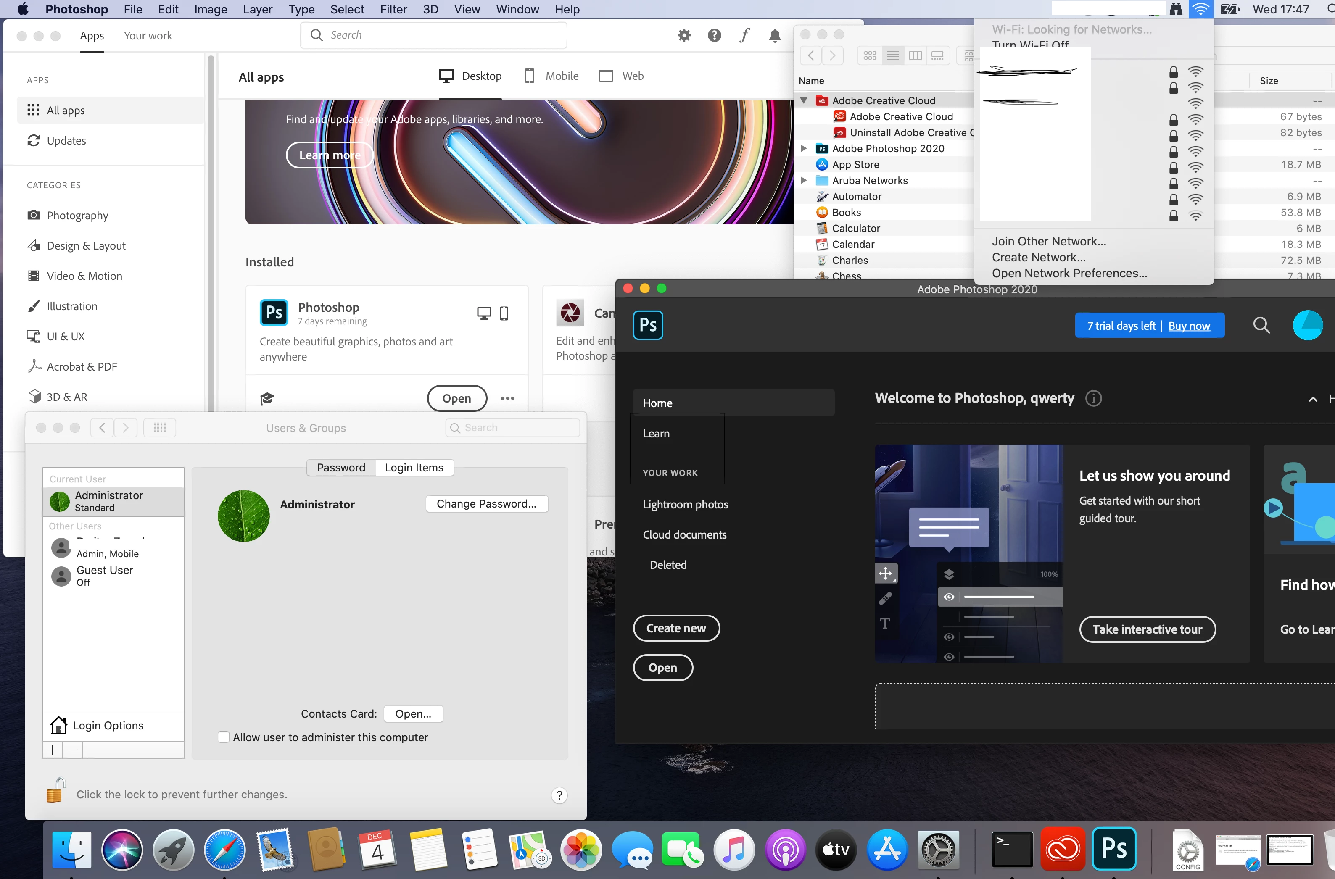The image size is (1335, 879).
Task: Click the Photoshop graduation cap tutorials icon
Action: [x=267, y=398]
